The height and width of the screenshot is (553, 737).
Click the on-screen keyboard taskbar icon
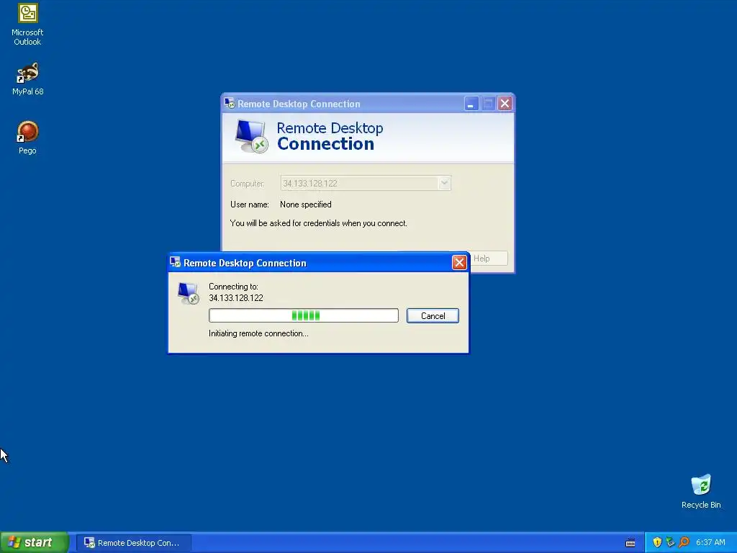(630, 543)
